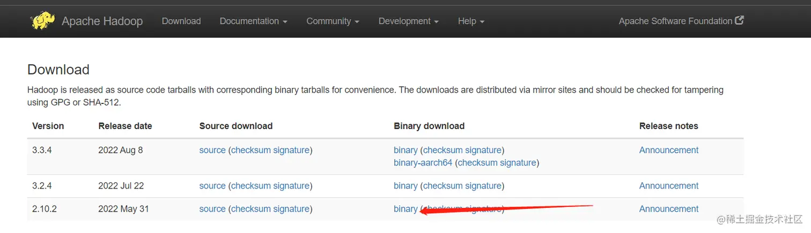Download binary-aarch64 for version 3.3.4
The width and height of the screenshot is (811, 233).
coord(423,163)
